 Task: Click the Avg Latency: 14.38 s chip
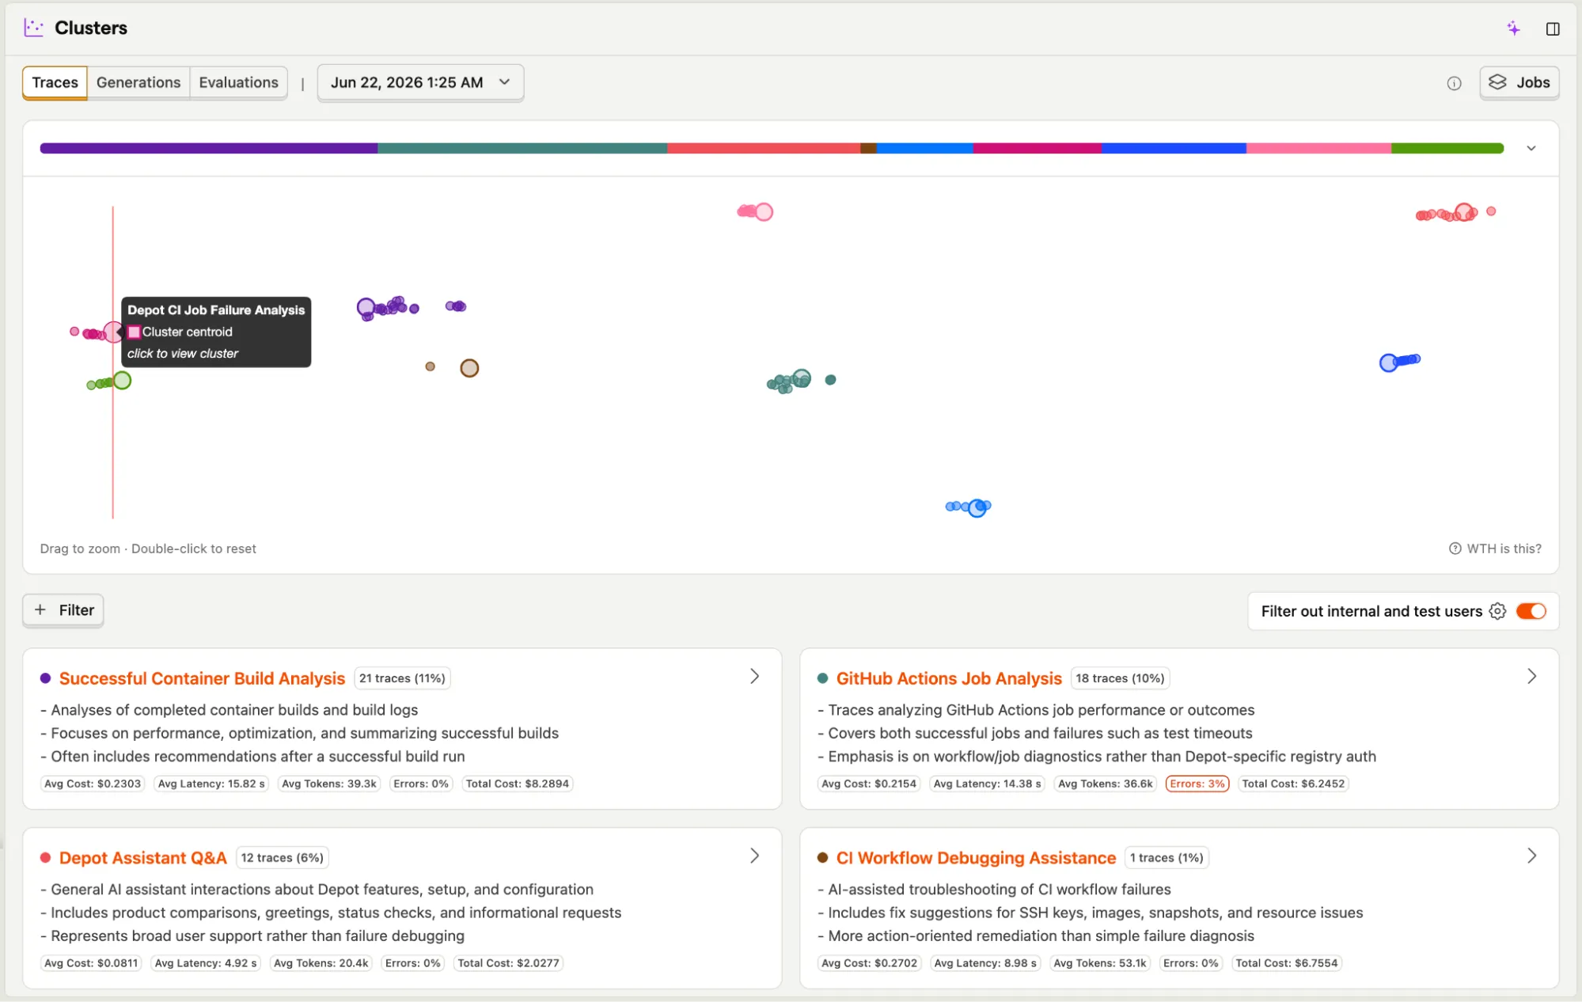coord(988,784)
